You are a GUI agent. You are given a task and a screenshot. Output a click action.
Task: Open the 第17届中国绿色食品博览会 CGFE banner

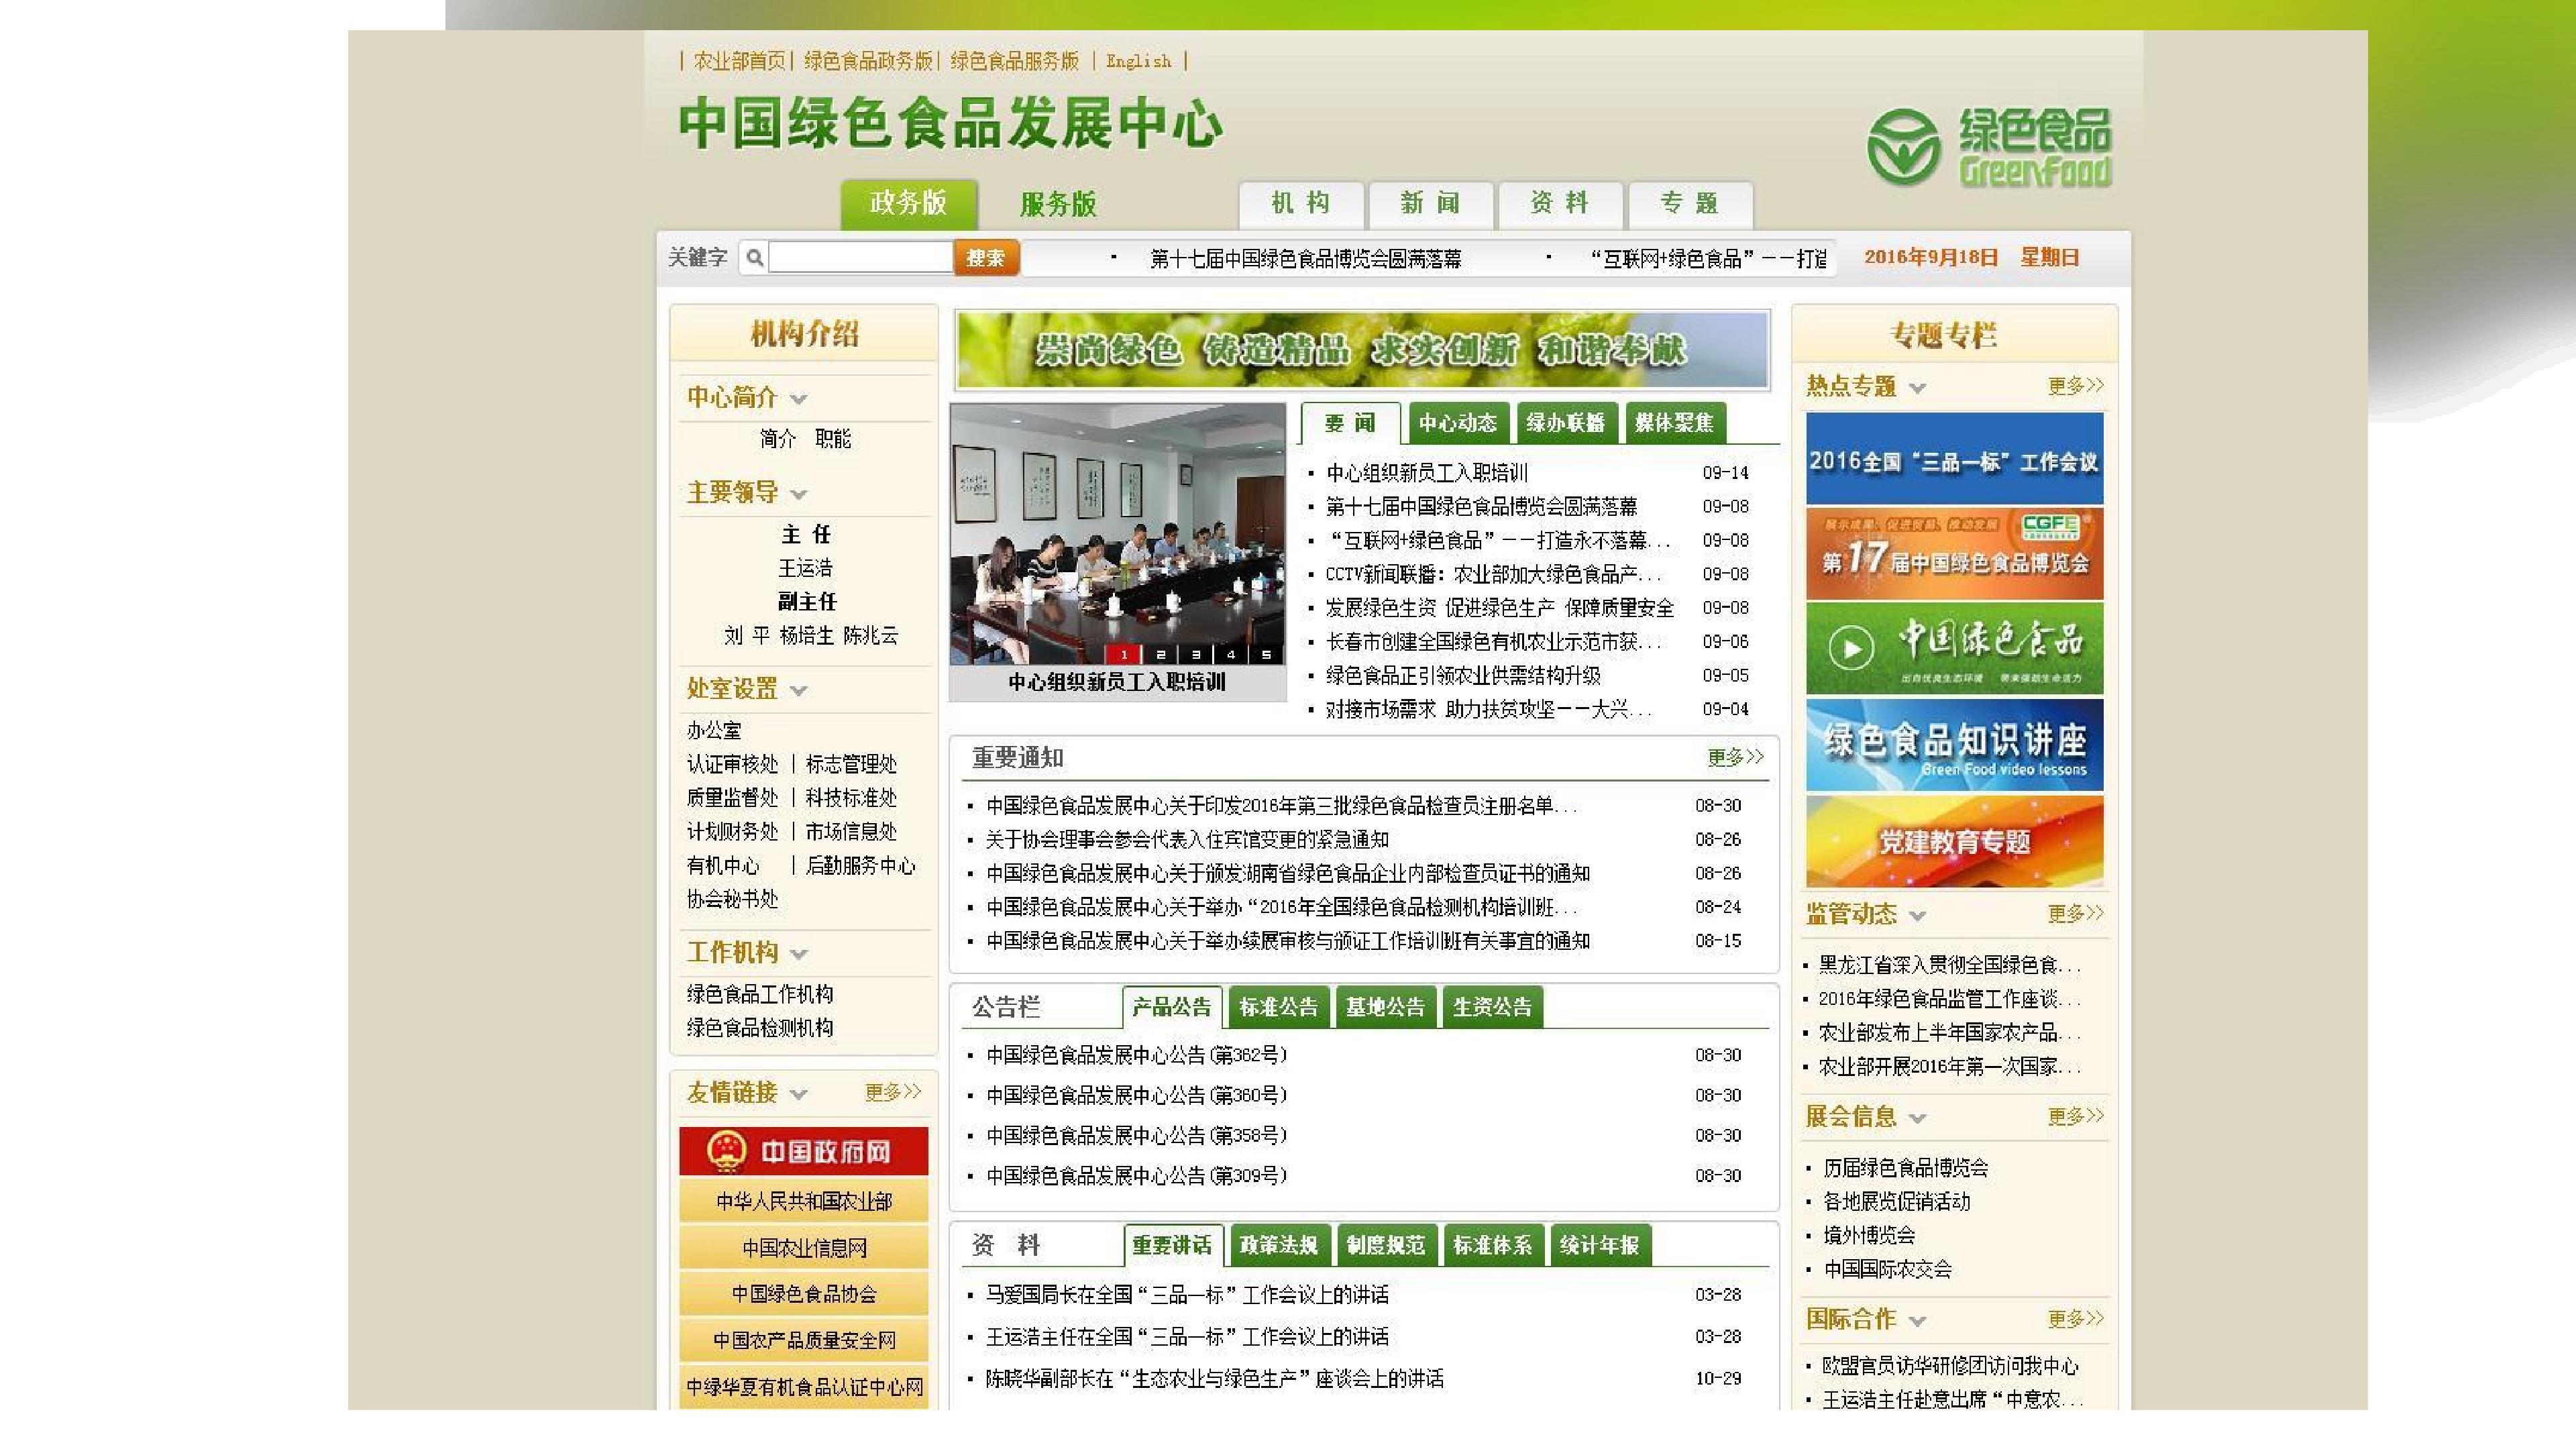click(x=1954, y=554)
